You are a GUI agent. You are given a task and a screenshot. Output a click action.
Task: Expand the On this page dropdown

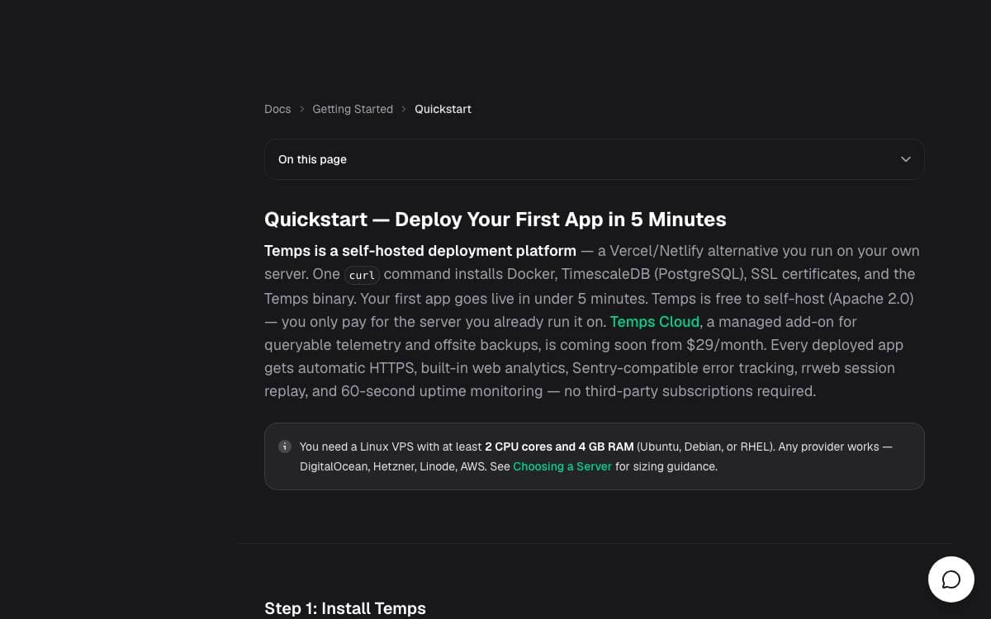click(x=594, y=159)
